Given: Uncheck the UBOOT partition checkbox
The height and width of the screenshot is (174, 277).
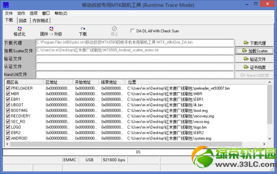Looking at the screenshot, I should [8, 105].
